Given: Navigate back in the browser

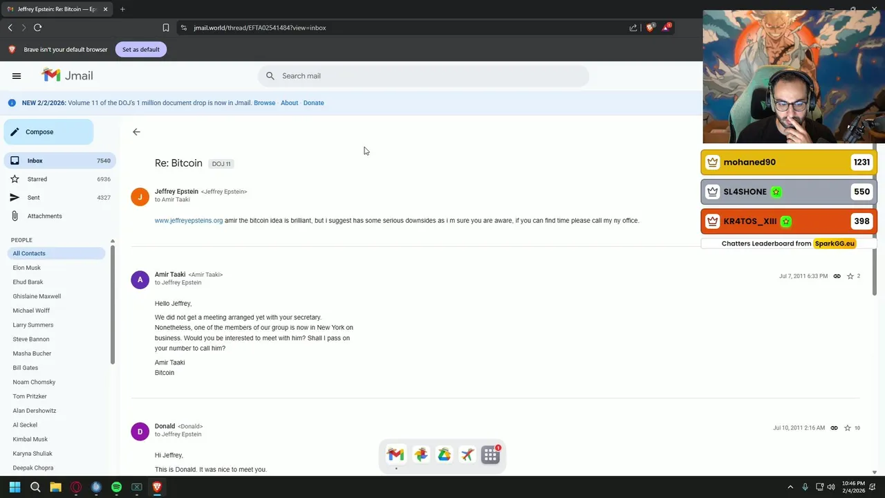Looking at the screenshot, I should coord(10,28).
